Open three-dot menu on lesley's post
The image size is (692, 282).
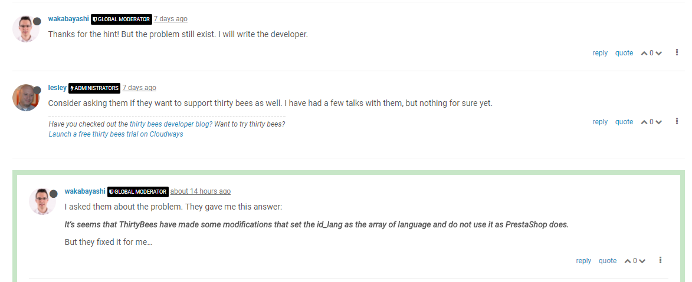677,122
